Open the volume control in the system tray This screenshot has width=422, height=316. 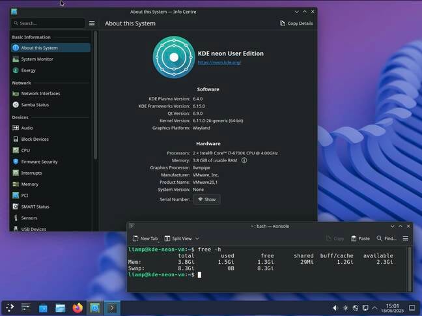click(335, 308)
